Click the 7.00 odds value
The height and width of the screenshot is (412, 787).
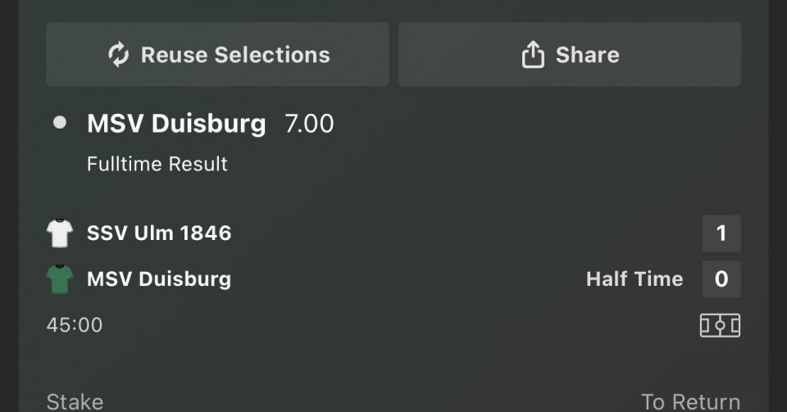point(309,124)
